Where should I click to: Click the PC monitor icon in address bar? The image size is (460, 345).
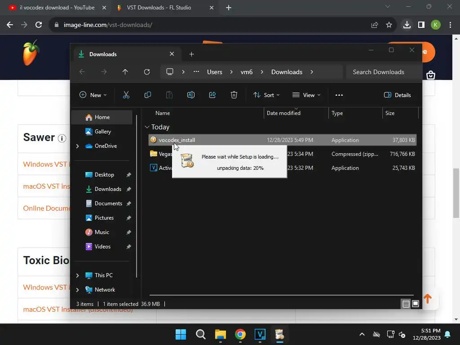pos(169,72)
